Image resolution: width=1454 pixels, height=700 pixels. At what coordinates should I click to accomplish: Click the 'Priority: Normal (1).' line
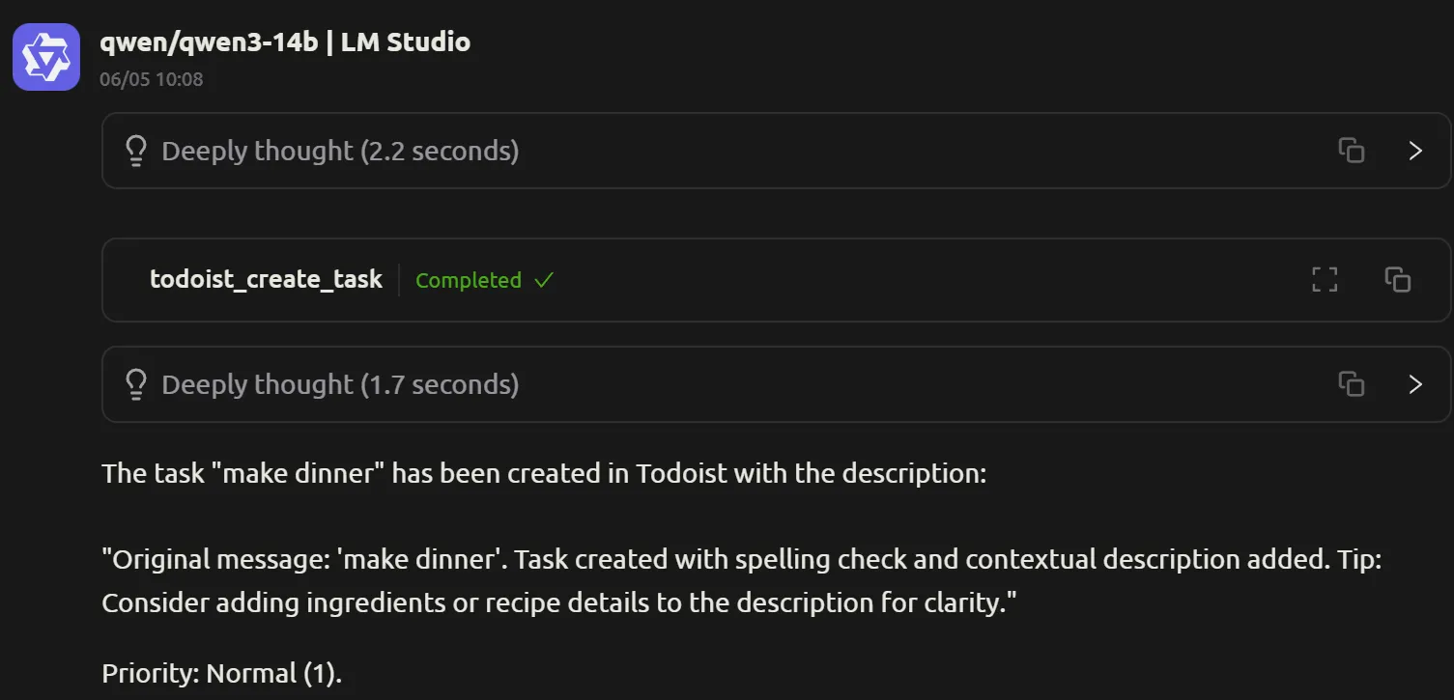point(222,674)
